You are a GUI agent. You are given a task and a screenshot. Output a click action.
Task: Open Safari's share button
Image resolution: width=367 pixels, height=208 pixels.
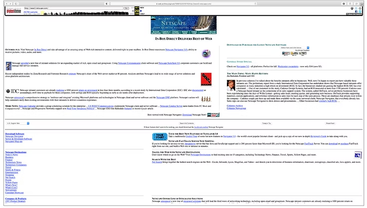(x=350, y=4)
